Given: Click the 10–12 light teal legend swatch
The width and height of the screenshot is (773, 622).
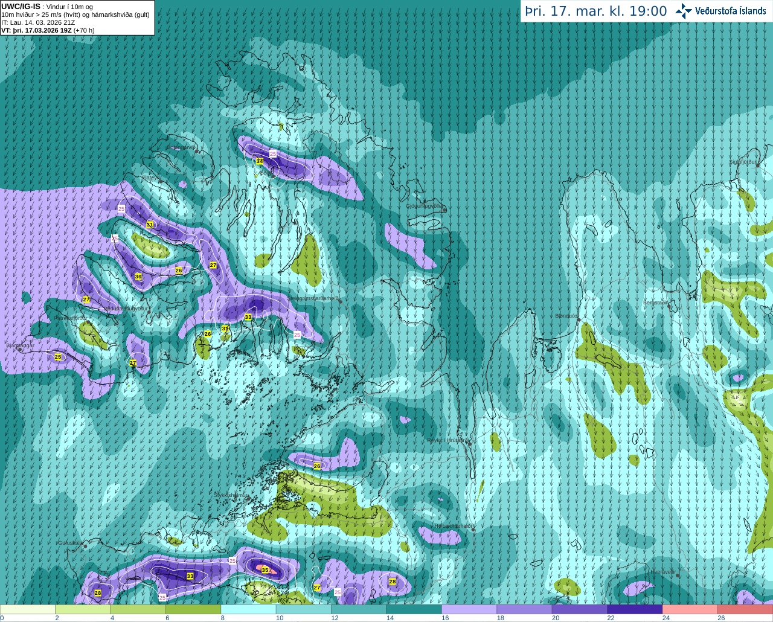Looking at the screenshot, I should coord(304,609).
